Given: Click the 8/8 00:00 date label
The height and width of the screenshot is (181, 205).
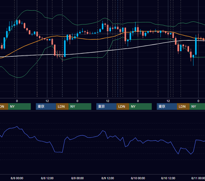Looking at the screenshot, I should [x=17, y=178].
